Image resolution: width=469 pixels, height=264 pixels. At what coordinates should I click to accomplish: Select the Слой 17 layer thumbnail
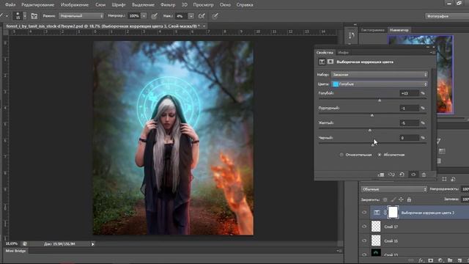(376, 227)
